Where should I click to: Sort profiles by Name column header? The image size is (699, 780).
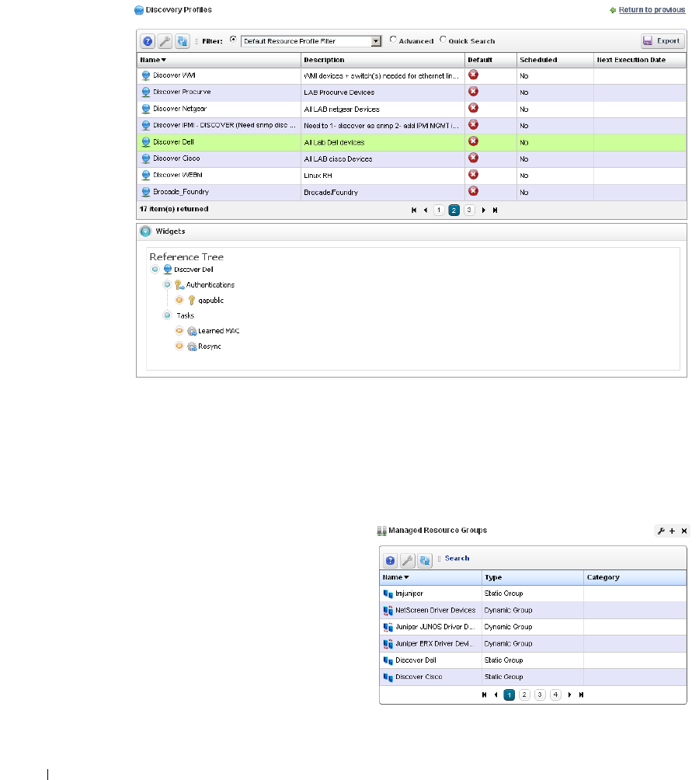pos(219,60)
